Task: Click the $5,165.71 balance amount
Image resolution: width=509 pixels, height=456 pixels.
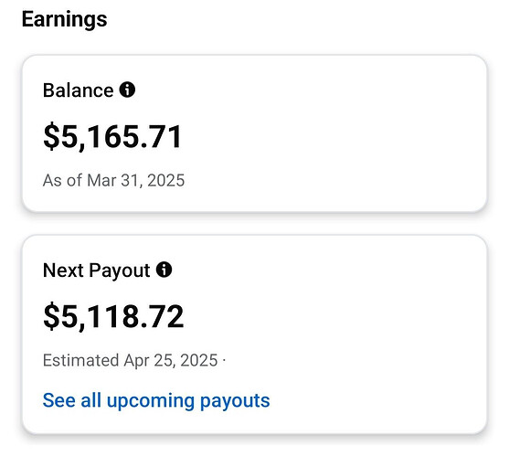Action: tap(112, 137)
